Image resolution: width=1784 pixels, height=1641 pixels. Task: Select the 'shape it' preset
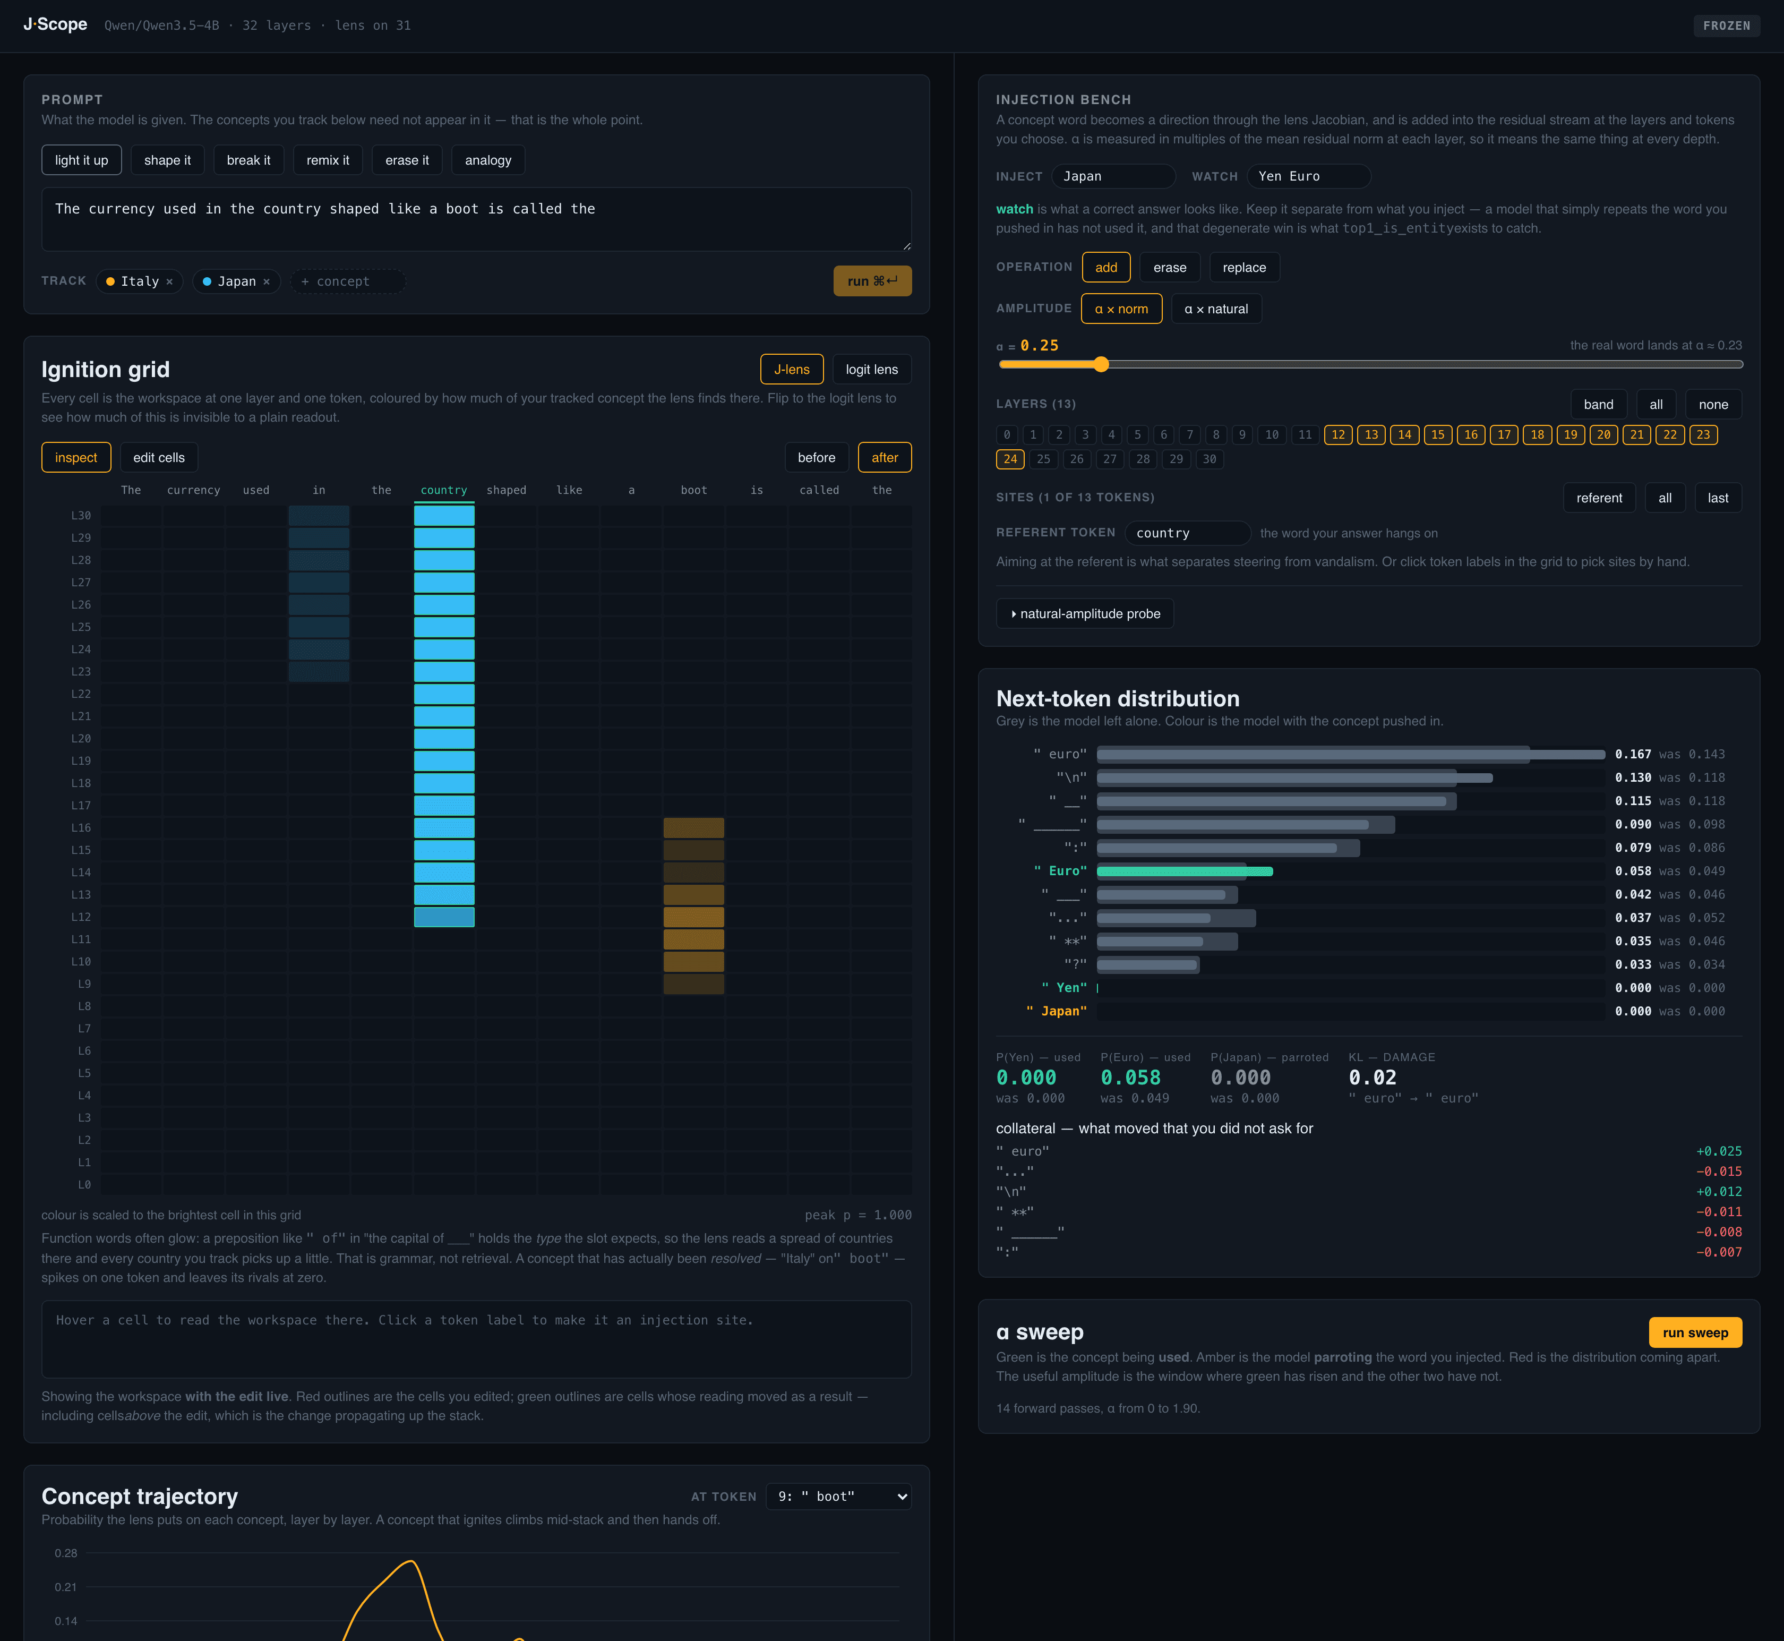[x=168, y=160]
